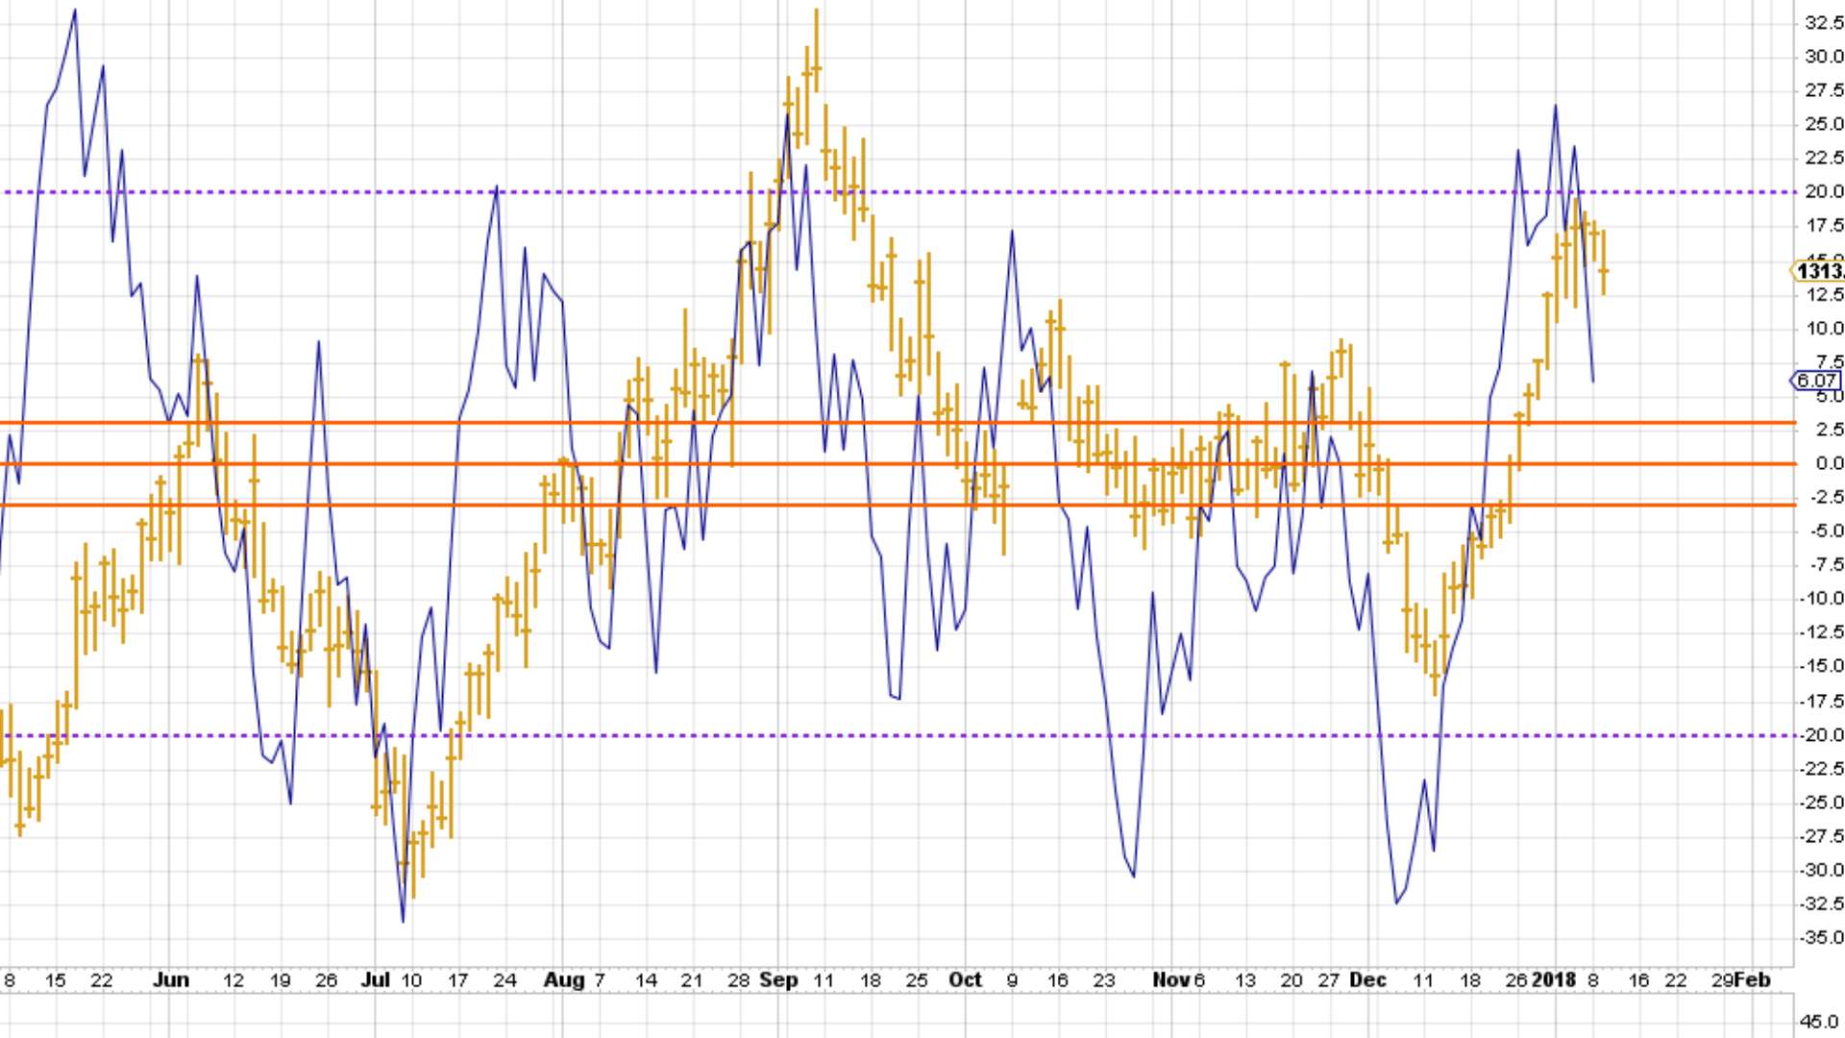Screen dimensions: 1845x1038
Task: Click the 32.5 axis label
Action: pyautogui.click(x=1824, y=23)
